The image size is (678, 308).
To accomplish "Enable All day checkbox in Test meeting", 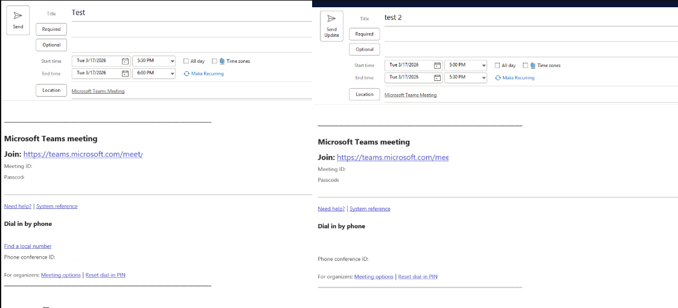I will click(187, 61).
